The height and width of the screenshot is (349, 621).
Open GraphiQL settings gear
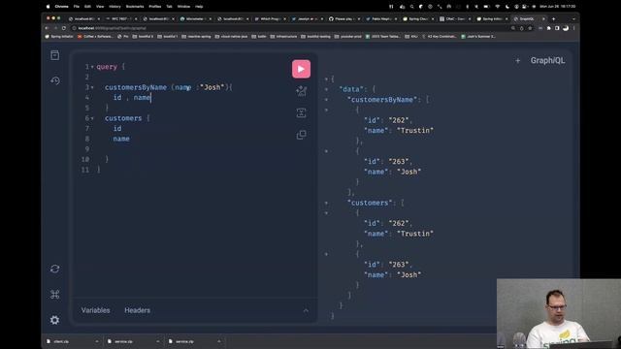pos(55,320)
